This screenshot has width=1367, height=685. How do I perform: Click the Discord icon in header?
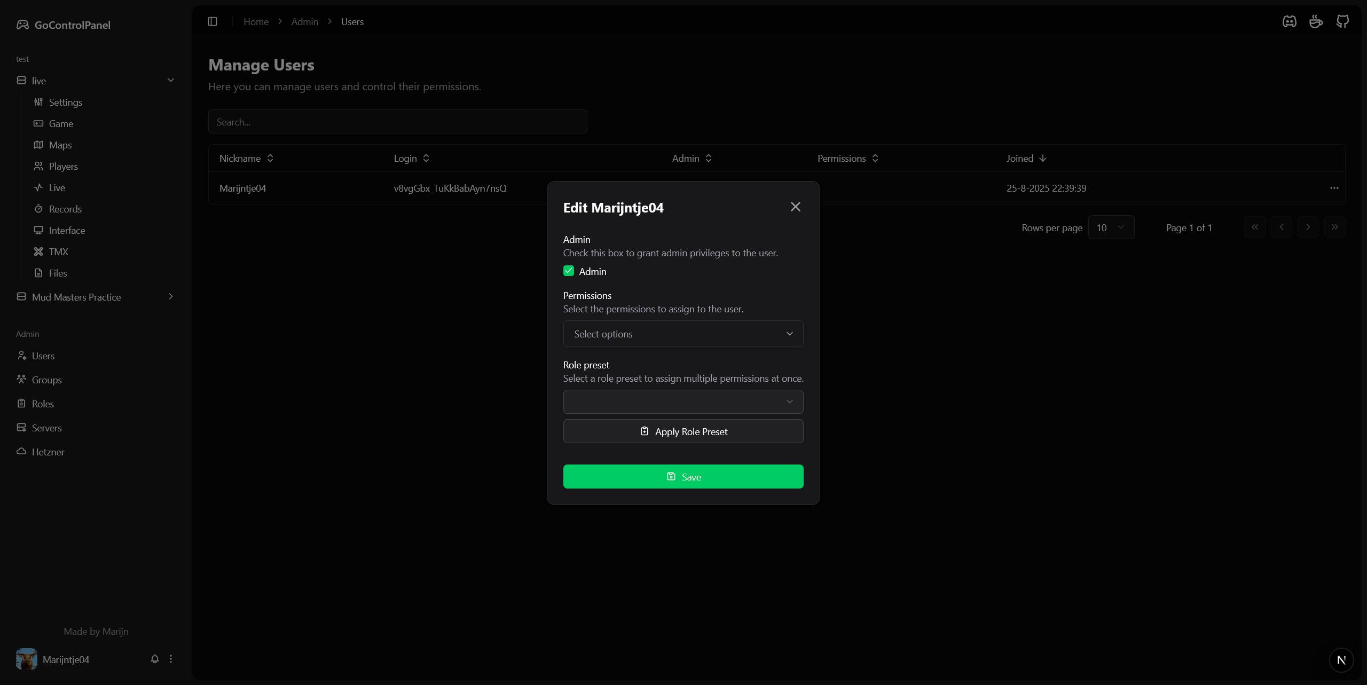point(1289,21)
